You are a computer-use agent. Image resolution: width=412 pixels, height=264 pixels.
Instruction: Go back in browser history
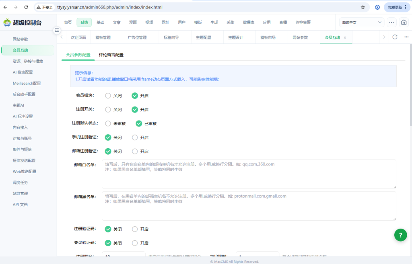coord(5,7)
